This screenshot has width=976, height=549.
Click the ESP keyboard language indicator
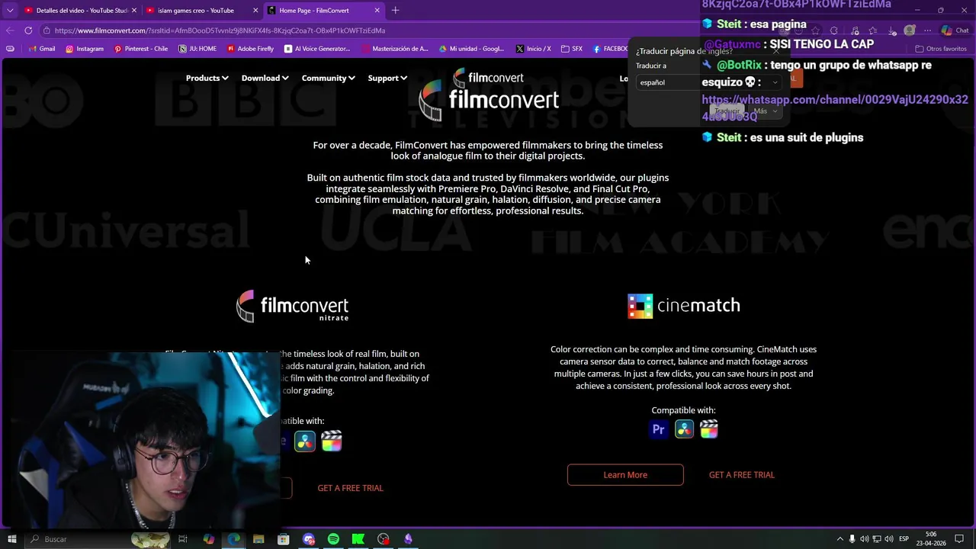point(904,539)
